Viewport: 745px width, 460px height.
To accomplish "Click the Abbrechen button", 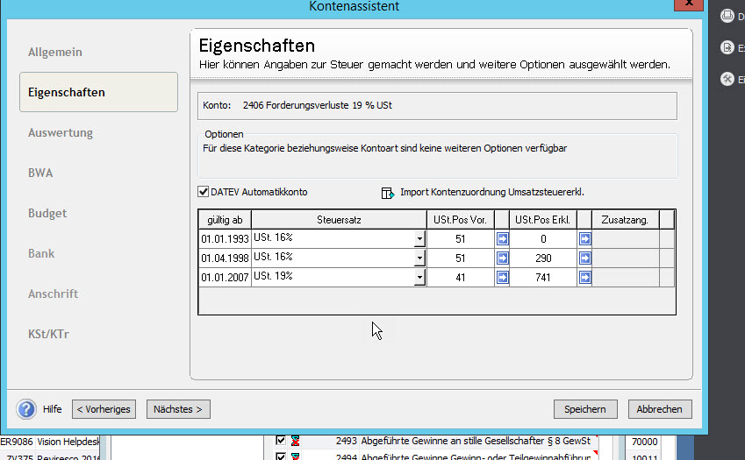I will coord(660,409).
